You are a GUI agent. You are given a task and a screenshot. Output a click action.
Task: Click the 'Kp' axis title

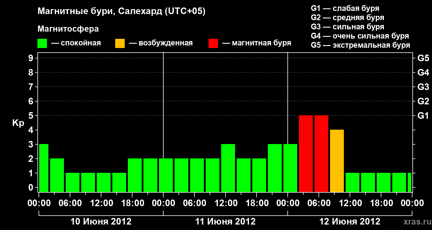coord(18,123)
